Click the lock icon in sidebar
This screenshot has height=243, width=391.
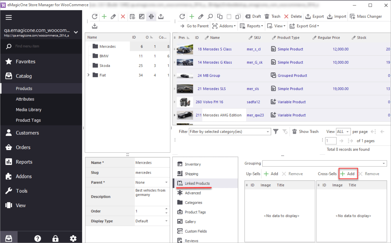tap(55, 239)
